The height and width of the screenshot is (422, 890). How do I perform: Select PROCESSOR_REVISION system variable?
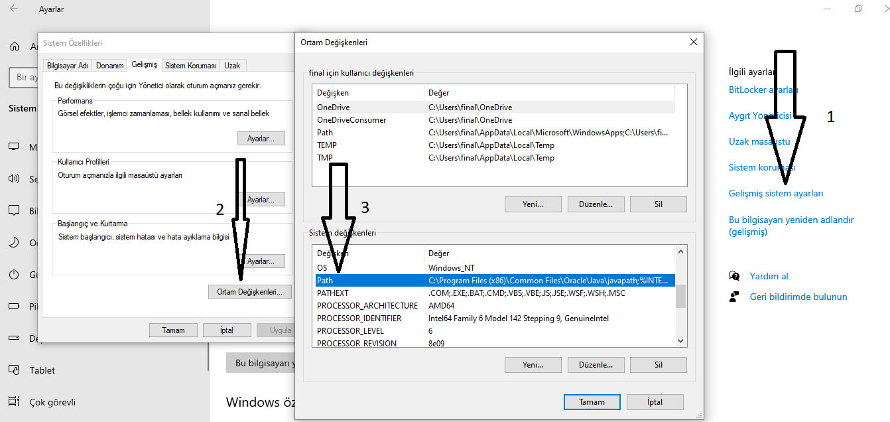(x=495, y=343)
